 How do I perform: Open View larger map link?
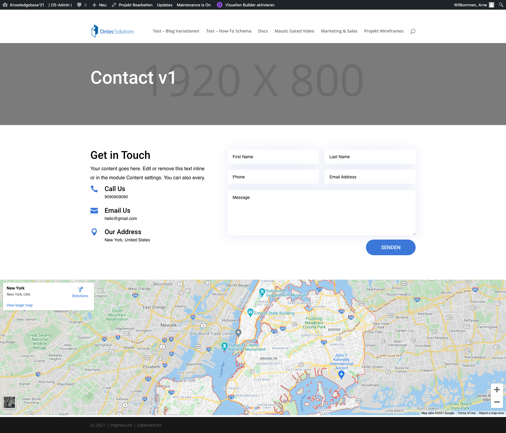point(19,305)
